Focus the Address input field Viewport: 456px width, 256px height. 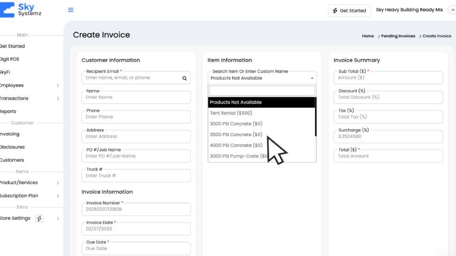tap(136, 137)
